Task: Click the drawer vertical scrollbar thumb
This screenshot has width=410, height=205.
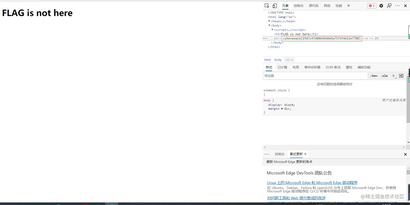Action: (x=408, y=172)
